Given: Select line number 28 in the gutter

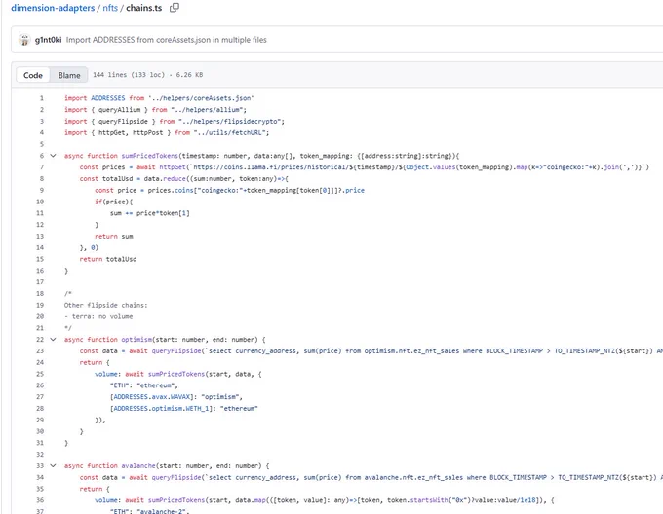Looking at the screenshot, I should click(40, 409).
